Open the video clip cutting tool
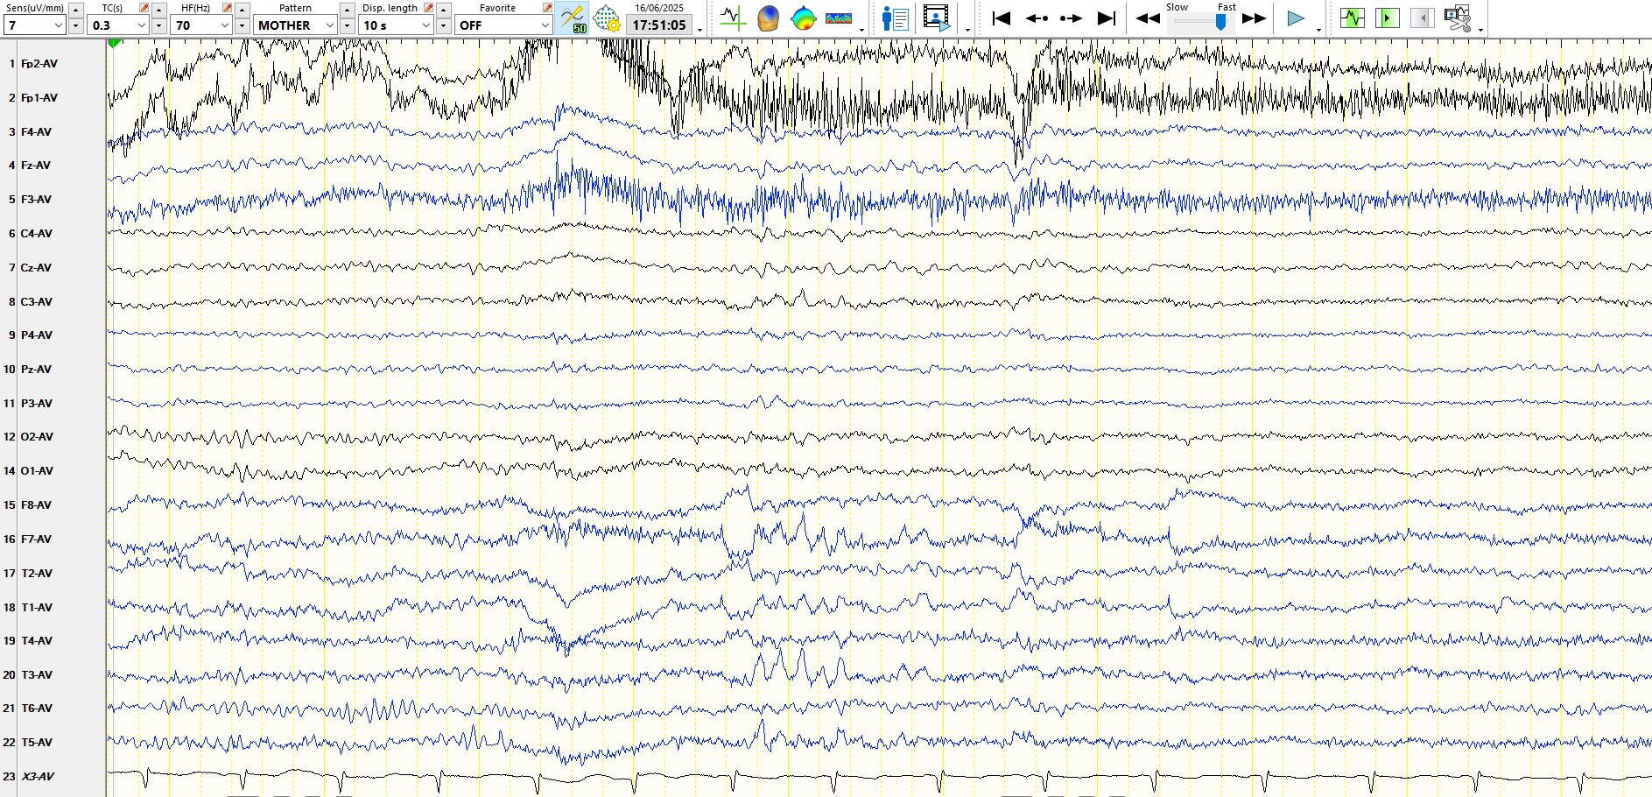 [1458, 18]
